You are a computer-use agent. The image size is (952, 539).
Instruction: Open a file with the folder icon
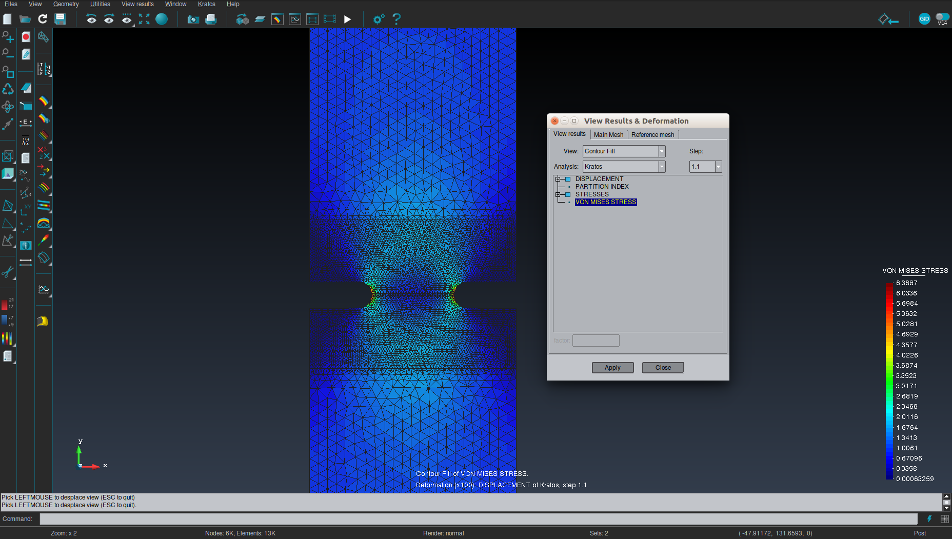pyautogui.click(x=25, y=19)
